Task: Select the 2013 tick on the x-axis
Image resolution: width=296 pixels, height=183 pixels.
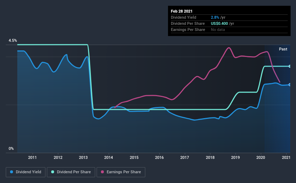Action: pos(83,157)
